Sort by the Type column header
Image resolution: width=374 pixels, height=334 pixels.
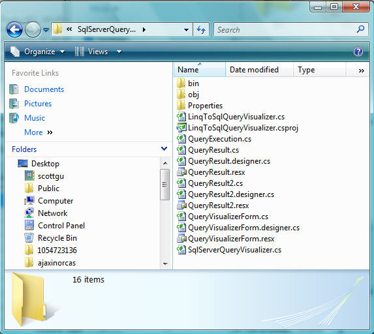tap(320, 70)
